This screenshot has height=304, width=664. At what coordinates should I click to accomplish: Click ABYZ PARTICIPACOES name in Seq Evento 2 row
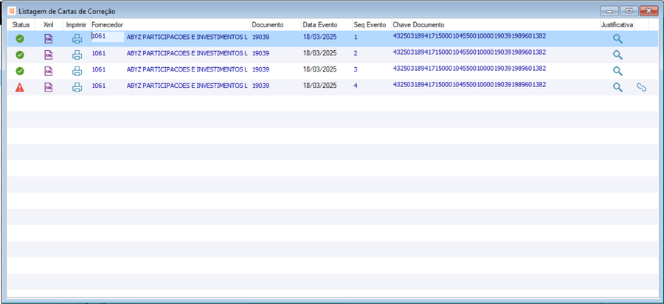[x=187, y=53]
